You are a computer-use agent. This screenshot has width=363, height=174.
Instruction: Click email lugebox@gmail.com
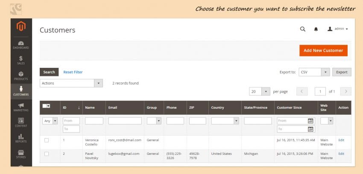(x=124, y=154)
